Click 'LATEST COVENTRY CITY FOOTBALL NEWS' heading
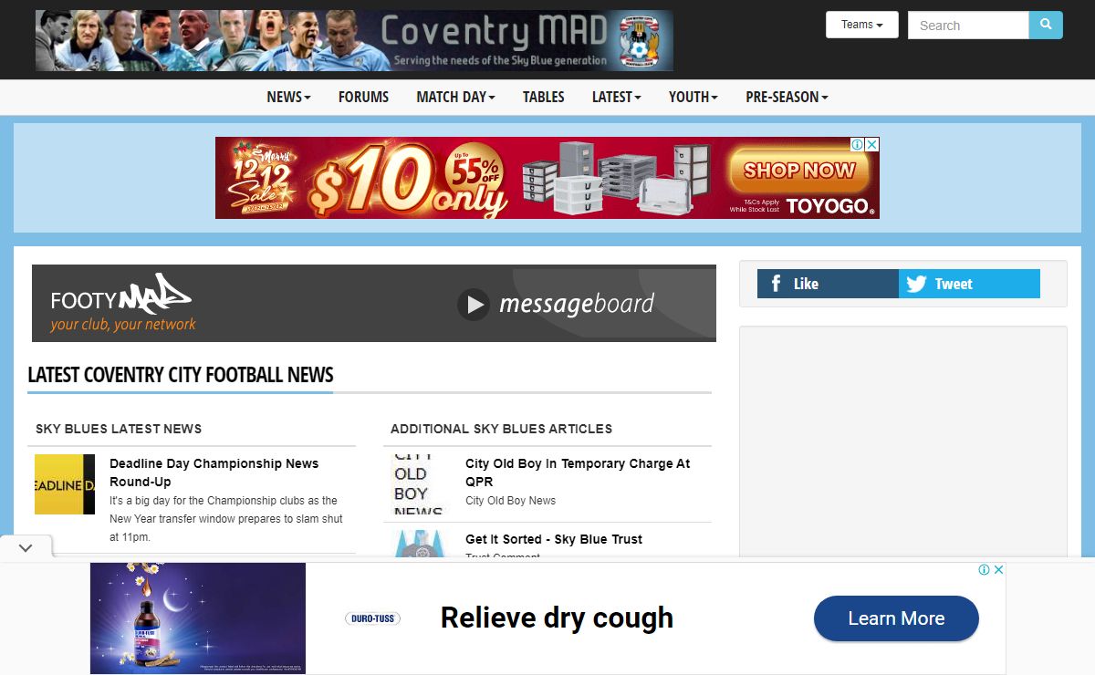The height and width of the screenshot is (675, 1095). [181, 375]
